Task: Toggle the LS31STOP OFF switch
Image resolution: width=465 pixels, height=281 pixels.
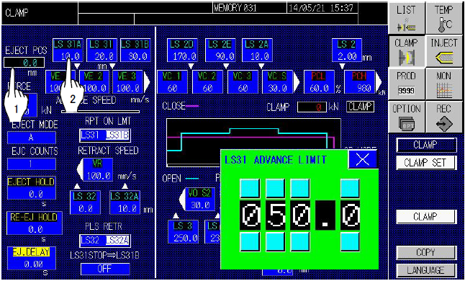Action: [105, 269]
